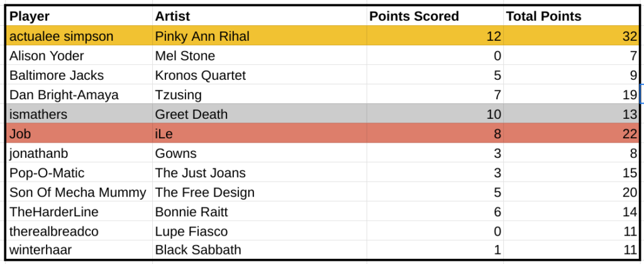Viewport: 644px width, 264px height.
Task: Click the Alison Yoder cell
Action: tap(79, 56)
